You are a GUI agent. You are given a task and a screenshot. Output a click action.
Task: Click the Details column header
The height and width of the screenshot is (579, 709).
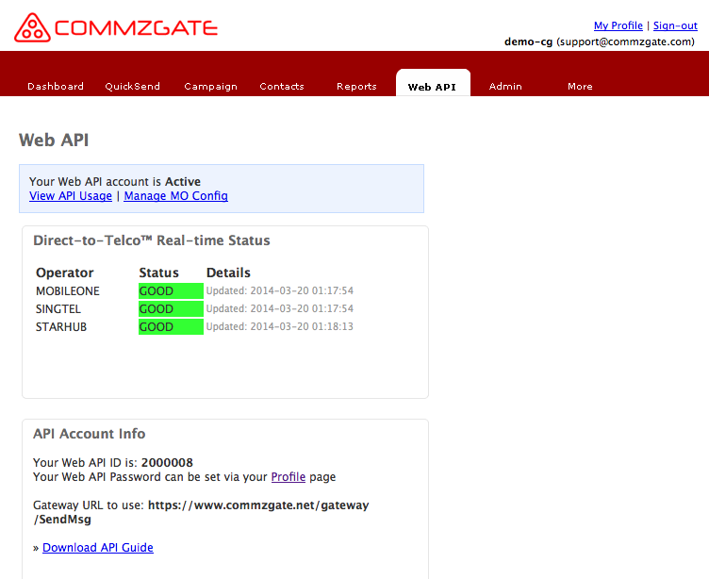click(x=228, y=273)
